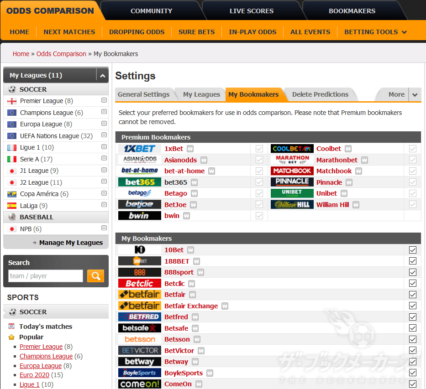Uncheck the Betsafe bookmaker checkbox

tap(412, 328)
